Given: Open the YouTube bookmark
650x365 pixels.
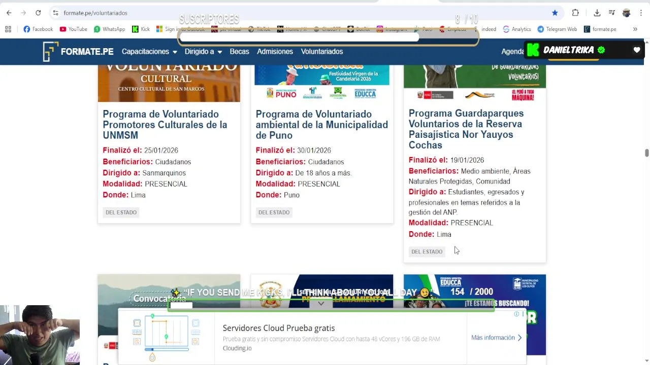Looking at the screenshot, I should click(74, 29).
